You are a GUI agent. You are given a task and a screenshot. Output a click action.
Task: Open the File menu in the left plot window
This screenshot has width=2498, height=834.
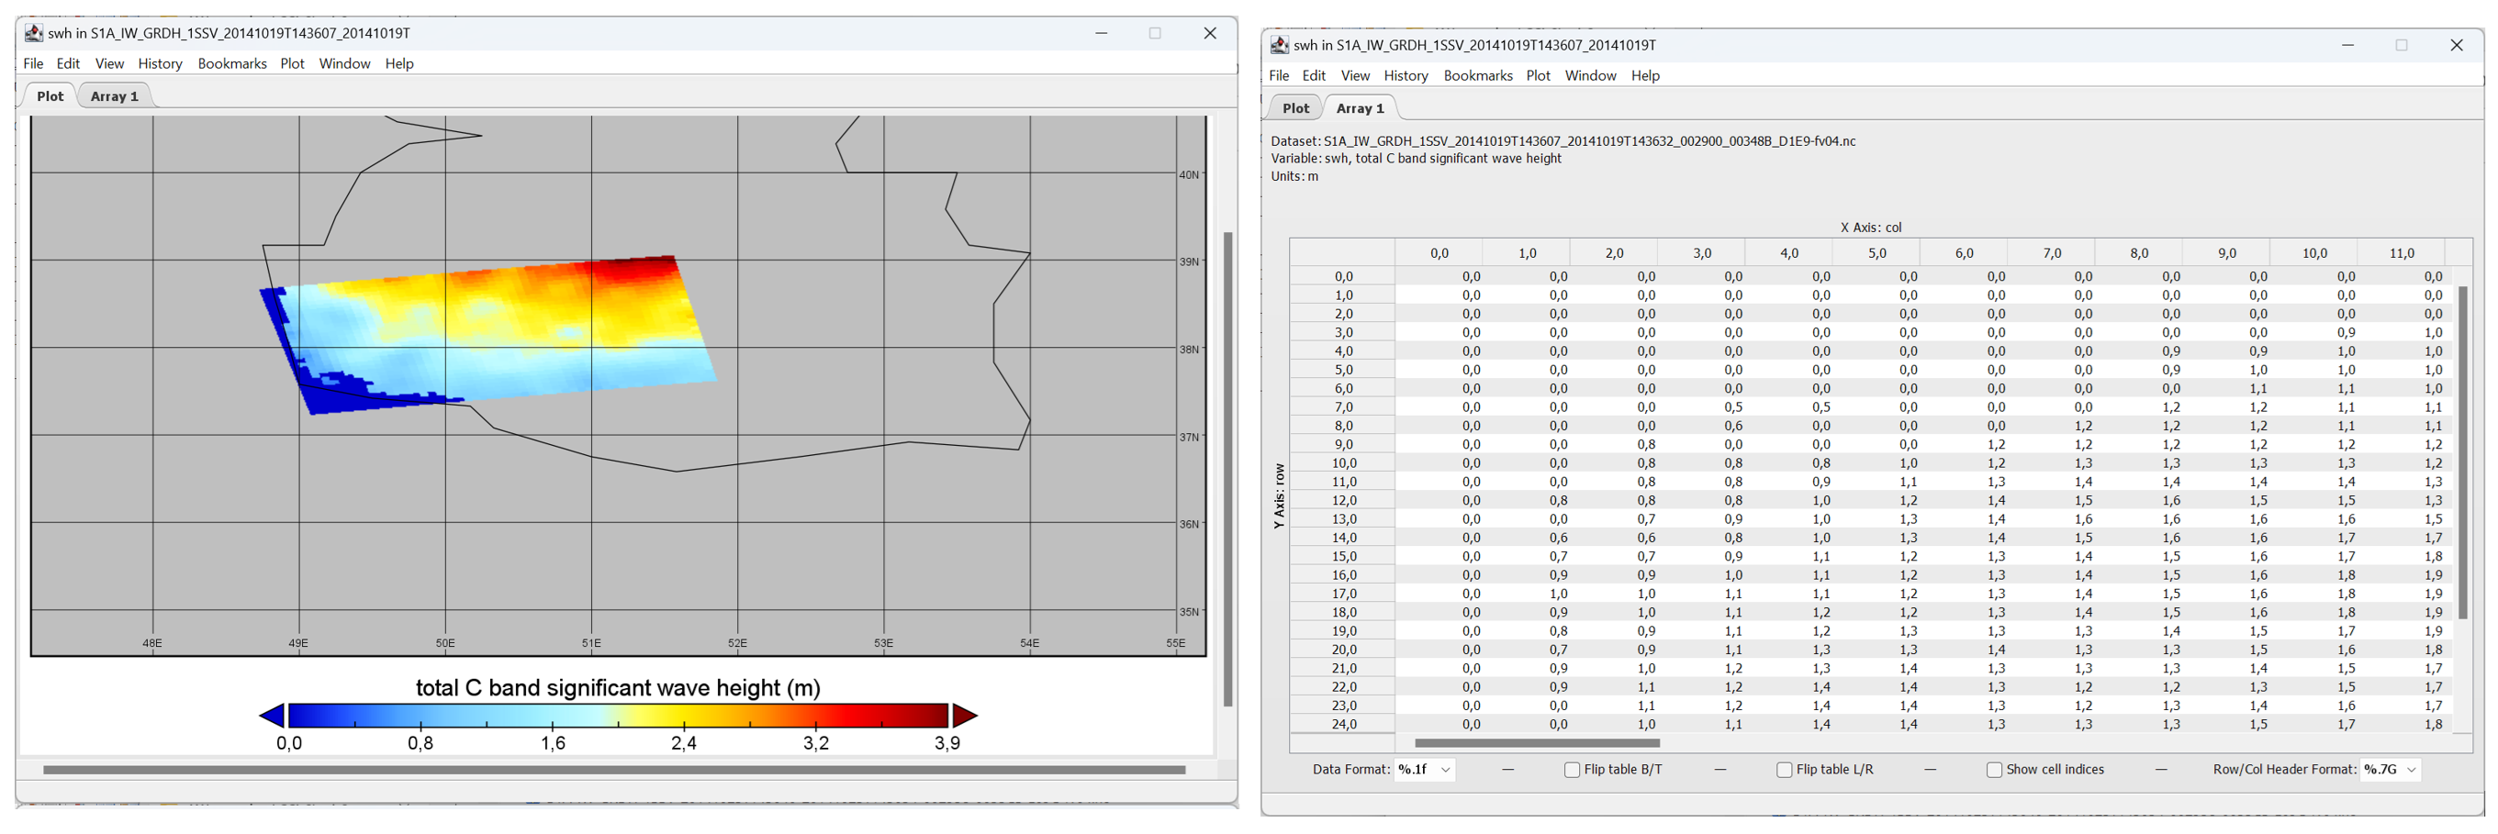34,64
